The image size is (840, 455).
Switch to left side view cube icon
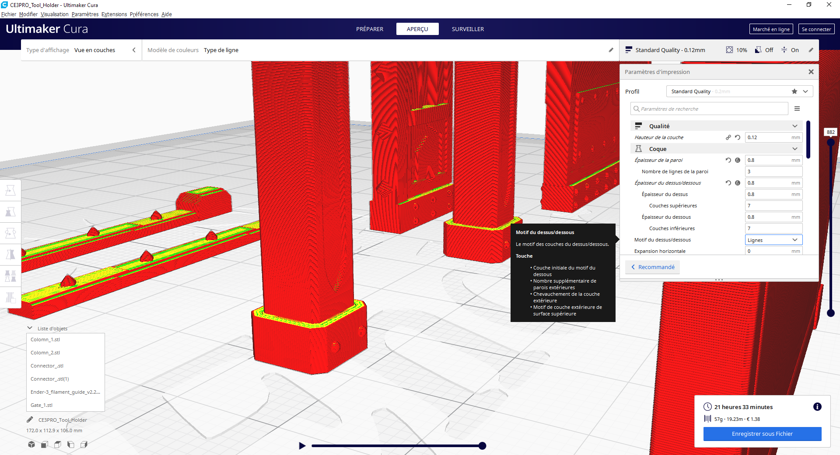[71, 444]
